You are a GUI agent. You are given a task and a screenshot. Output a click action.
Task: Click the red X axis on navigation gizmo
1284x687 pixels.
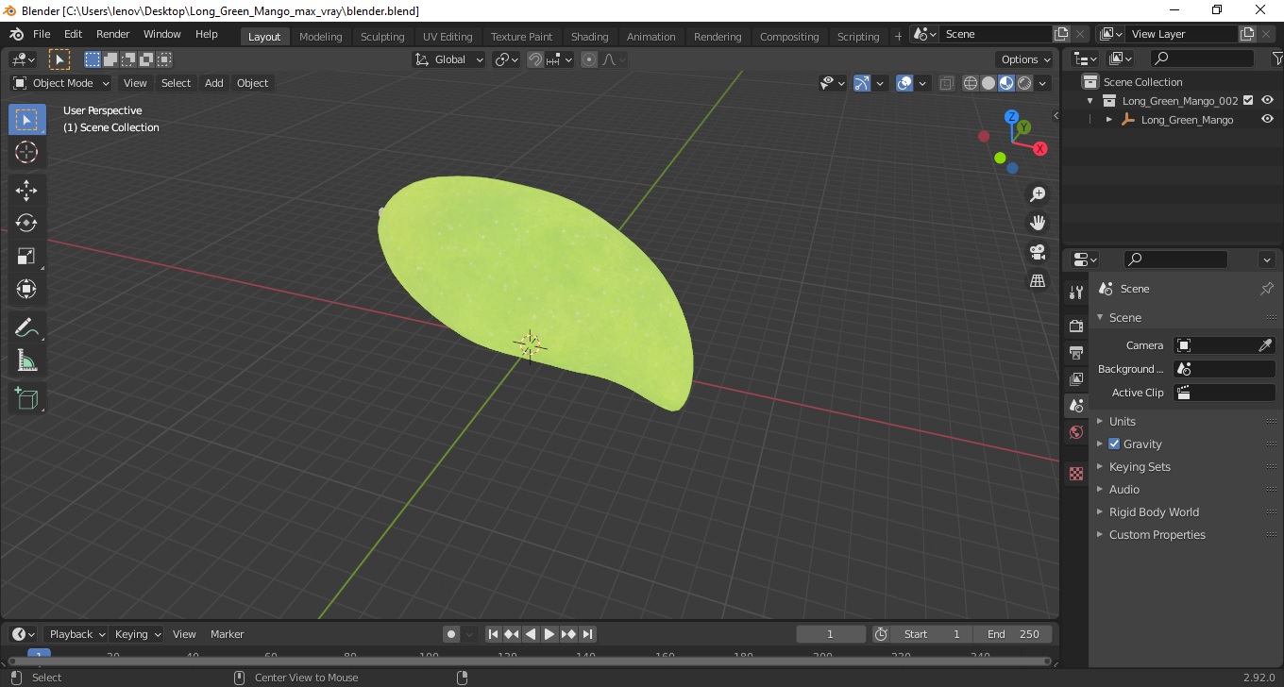point(1040,148)
